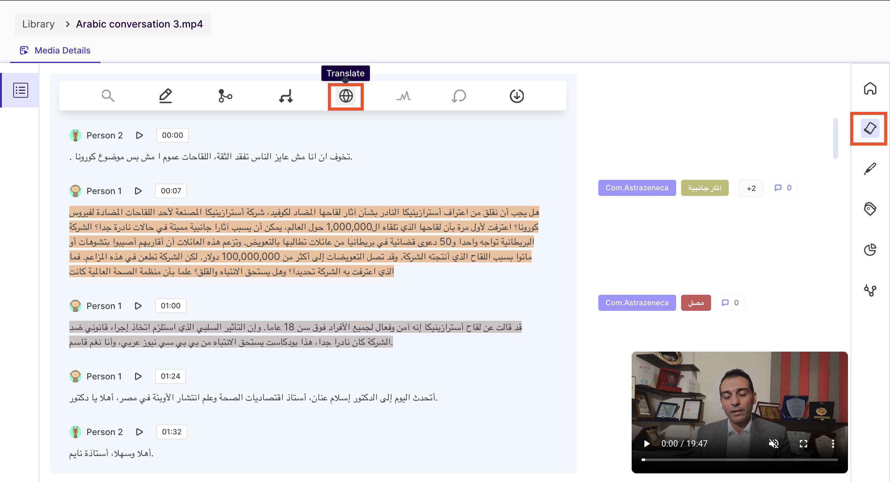
Task: Play Person 2 segment at 00:00
Action: [x=139, y=135]
